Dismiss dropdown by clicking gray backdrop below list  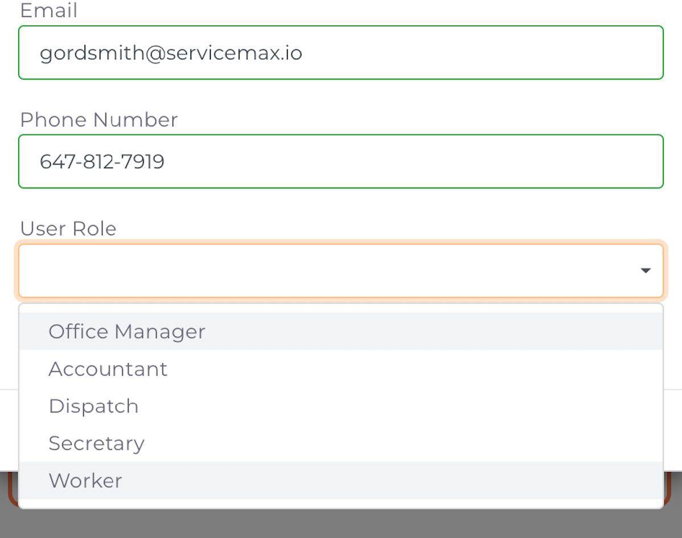click(x=341, y=524)
